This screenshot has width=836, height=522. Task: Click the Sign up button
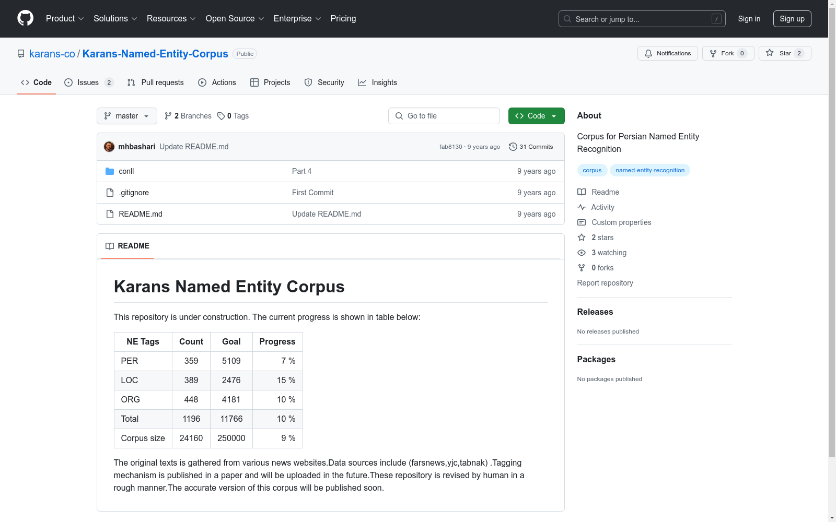click(792, 19)
